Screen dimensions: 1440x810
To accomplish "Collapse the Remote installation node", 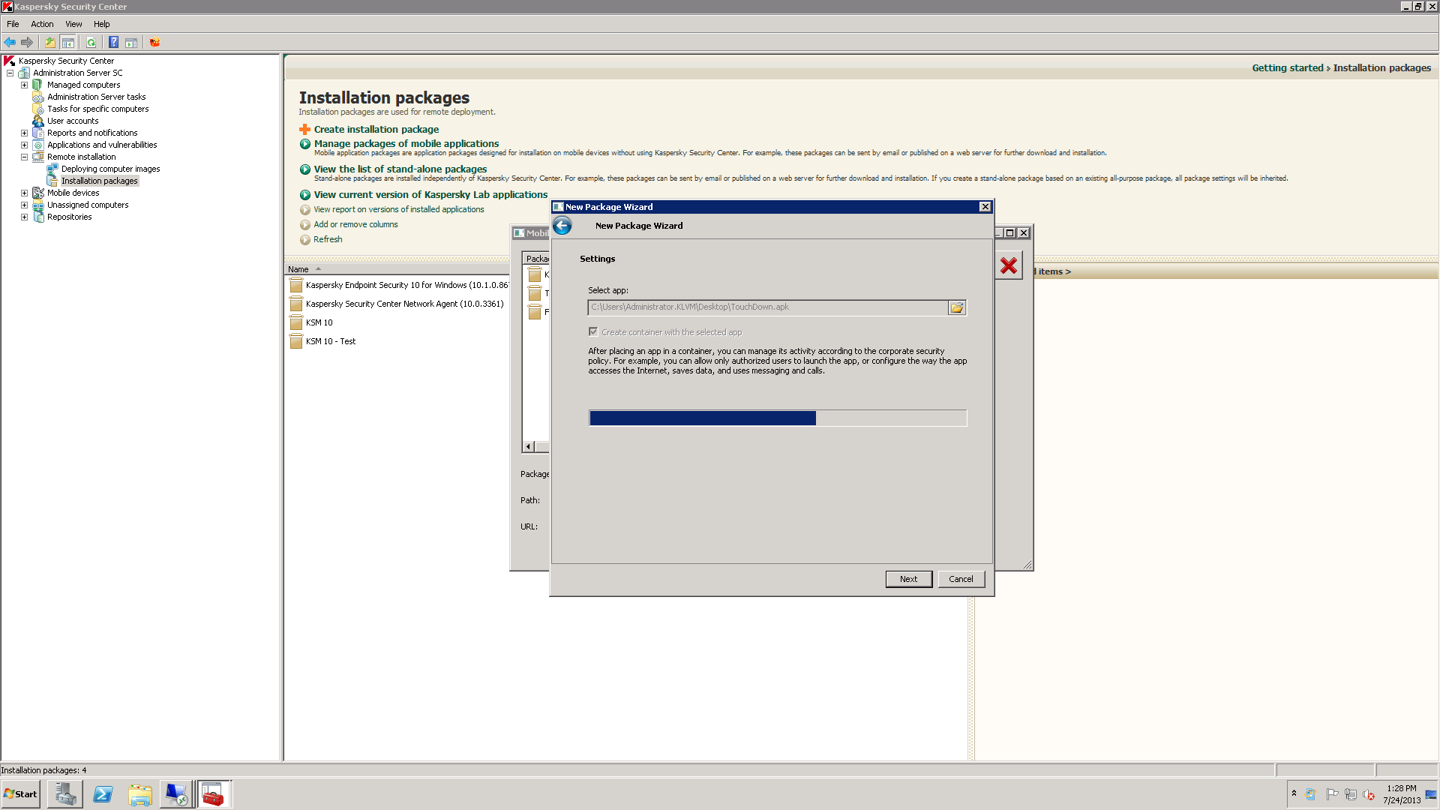I will pyautogui.click(x=24, y=157).
